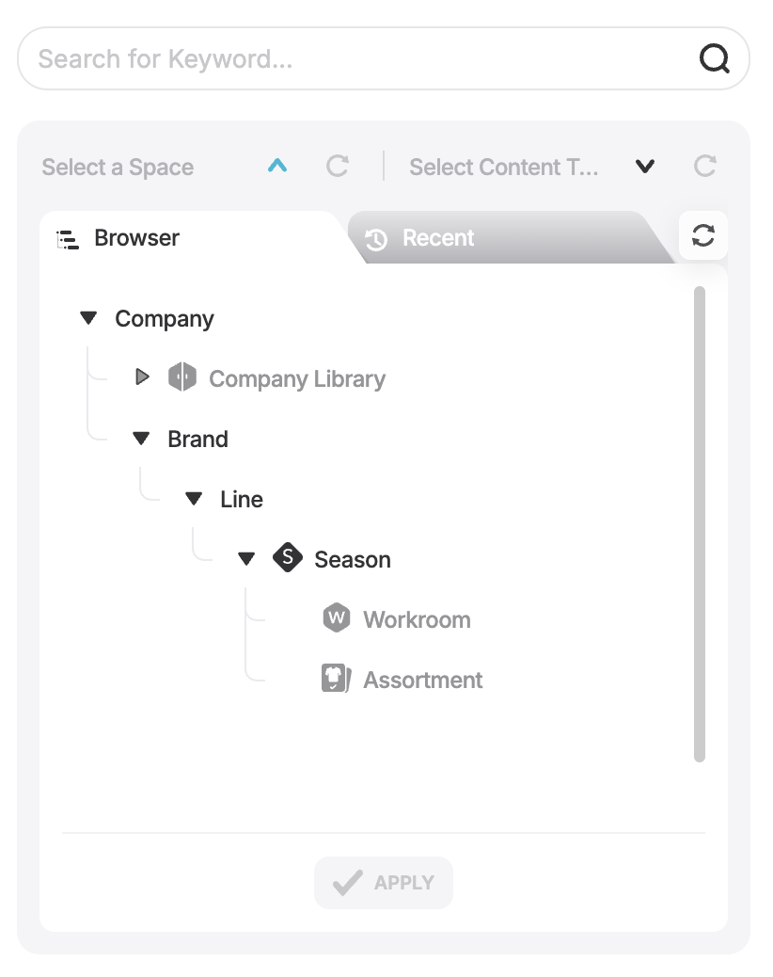Switch to the Browser tab
Image resolution: width=773 pixels, height=977 pixels.
pyautogui.click(x=136, y=238)
